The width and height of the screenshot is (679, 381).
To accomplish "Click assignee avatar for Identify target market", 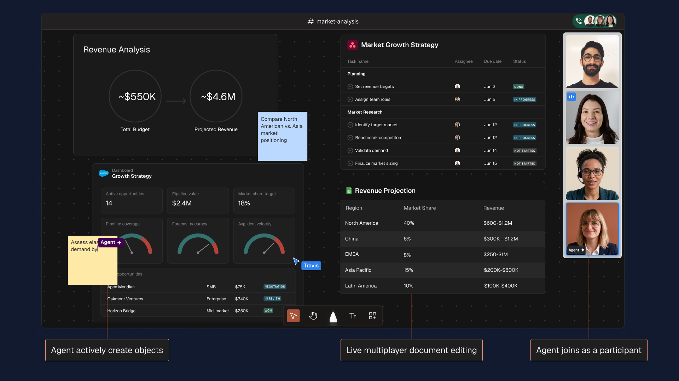I will coord(457,125).
